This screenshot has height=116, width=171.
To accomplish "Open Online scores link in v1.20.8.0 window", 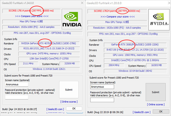I will 156,104.
